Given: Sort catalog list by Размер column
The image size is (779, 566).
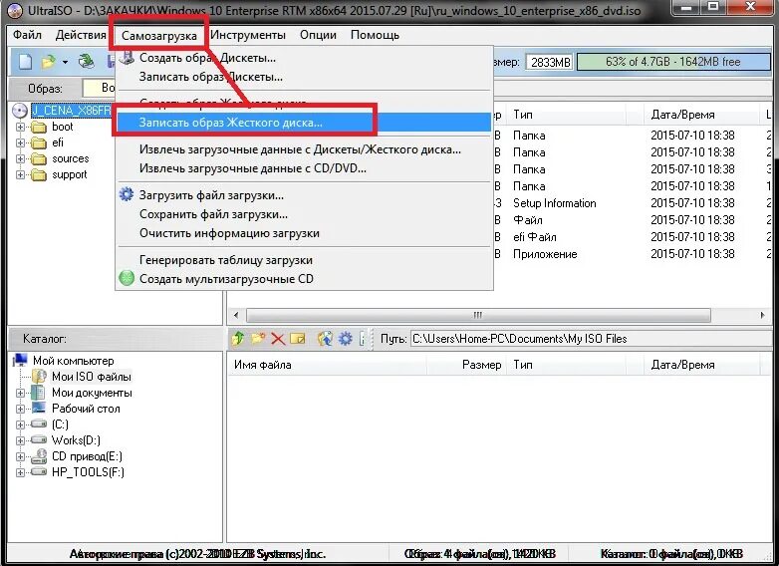Looking at the screenshot, I should pyautogui.click(x=466, y=365).
